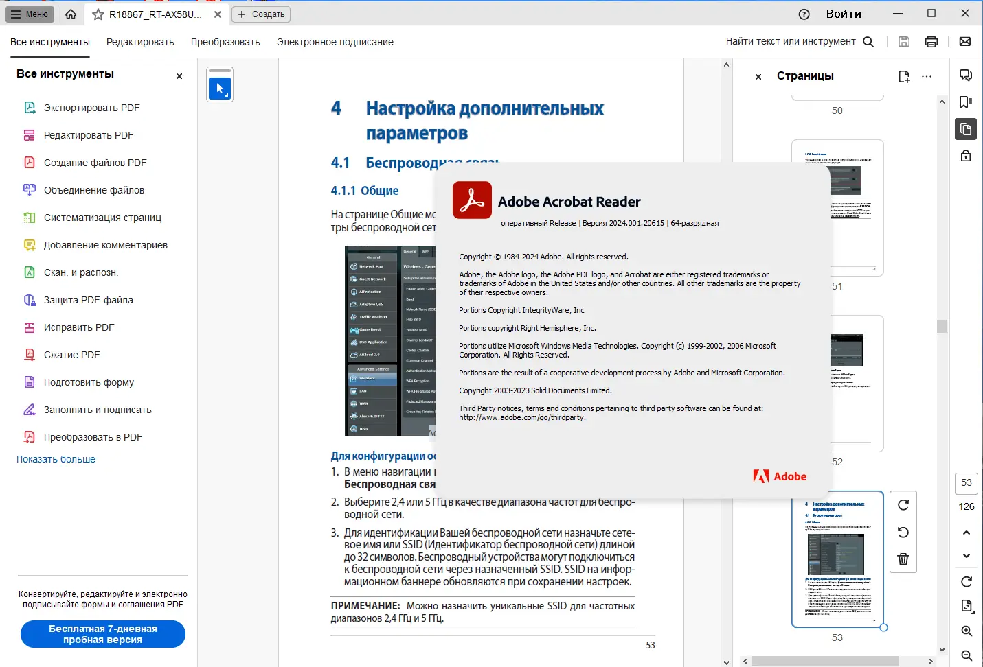Viewport: 983px width, 667px height.
Task: Close the R18867_RT-AX58U document tab
Action: [218, 14]
